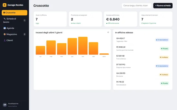Click In attesa badge for GA 330 RS
Viewport: 177px width, 110px height.
pos(164,75)
